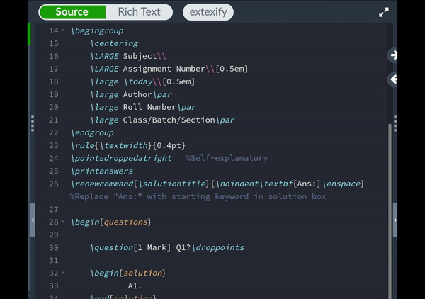Click the \printanswers command

tap(102, 171)
